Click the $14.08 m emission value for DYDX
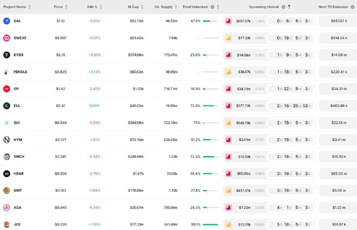The width and height of the screenshot is (357, 230). point(339,55)
